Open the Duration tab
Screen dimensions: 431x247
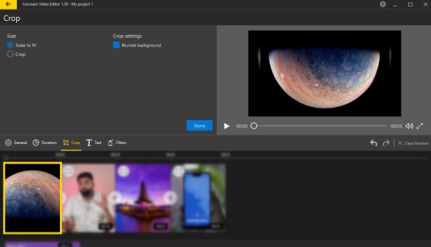pos(44,143)
